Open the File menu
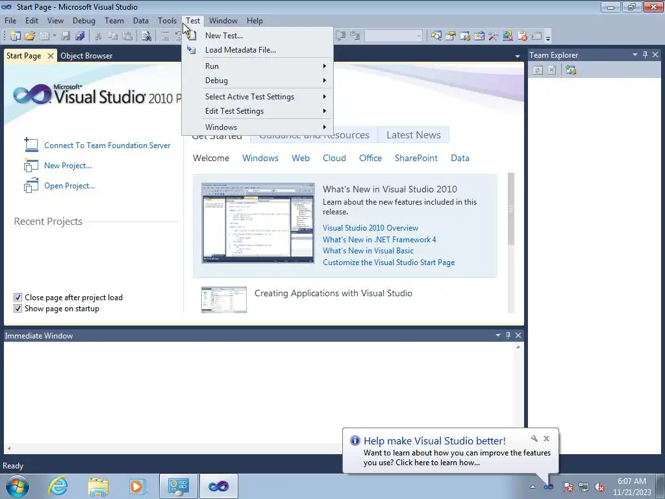 (10, 21)
